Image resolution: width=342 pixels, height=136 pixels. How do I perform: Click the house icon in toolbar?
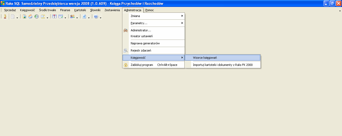[30, 16]
